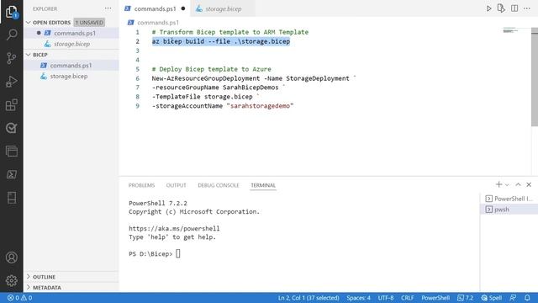Open the notebook view icon in activity bar
The width and height of the screenshot is (538, 303).
pos(12,198)
